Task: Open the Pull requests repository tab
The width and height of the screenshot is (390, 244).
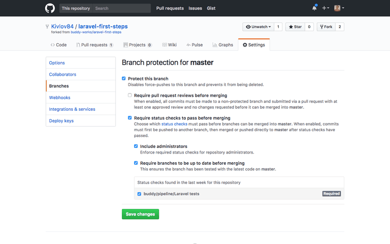Action: click(x=94, y=45)
